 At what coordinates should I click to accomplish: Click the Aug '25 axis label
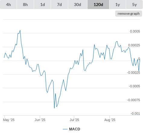coord(110,120)
